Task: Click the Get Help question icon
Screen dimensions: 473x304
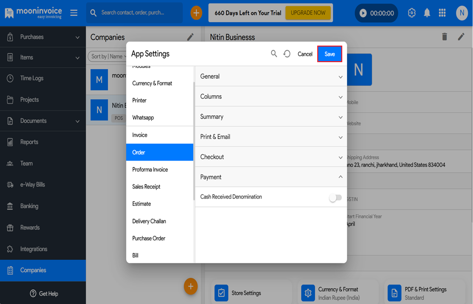Action: [x=33, y=294]
